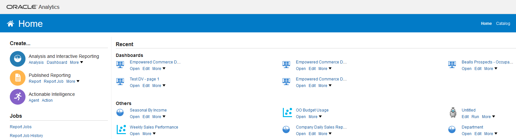Viewport: 516px width, 139px height.
Task: Click the analysis icon beside Company Daily Sales Rep
Action: [286, 130]
